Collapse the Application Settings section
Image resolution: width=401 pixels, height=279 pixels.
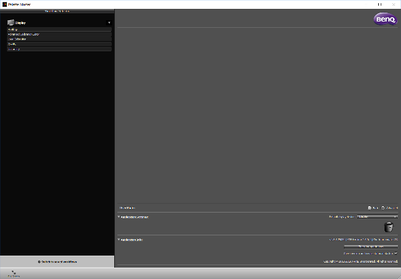point(119,217)
